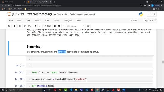The width and height of the screenshot is (164, 92).
Task: Open the Kernel menu
Action: 56,21
